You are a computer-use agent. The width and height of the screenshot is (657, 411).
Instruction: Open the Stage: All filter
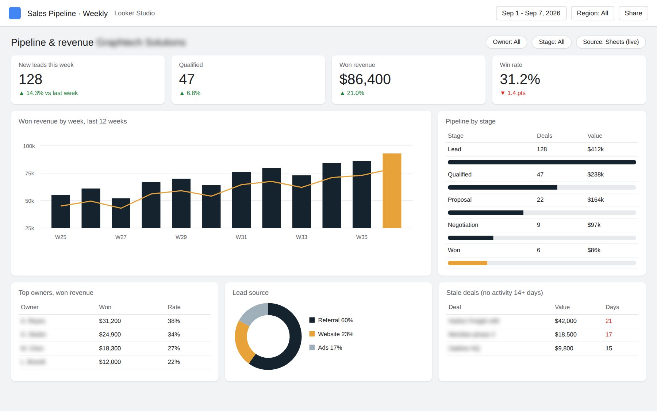tap(552, 42)
